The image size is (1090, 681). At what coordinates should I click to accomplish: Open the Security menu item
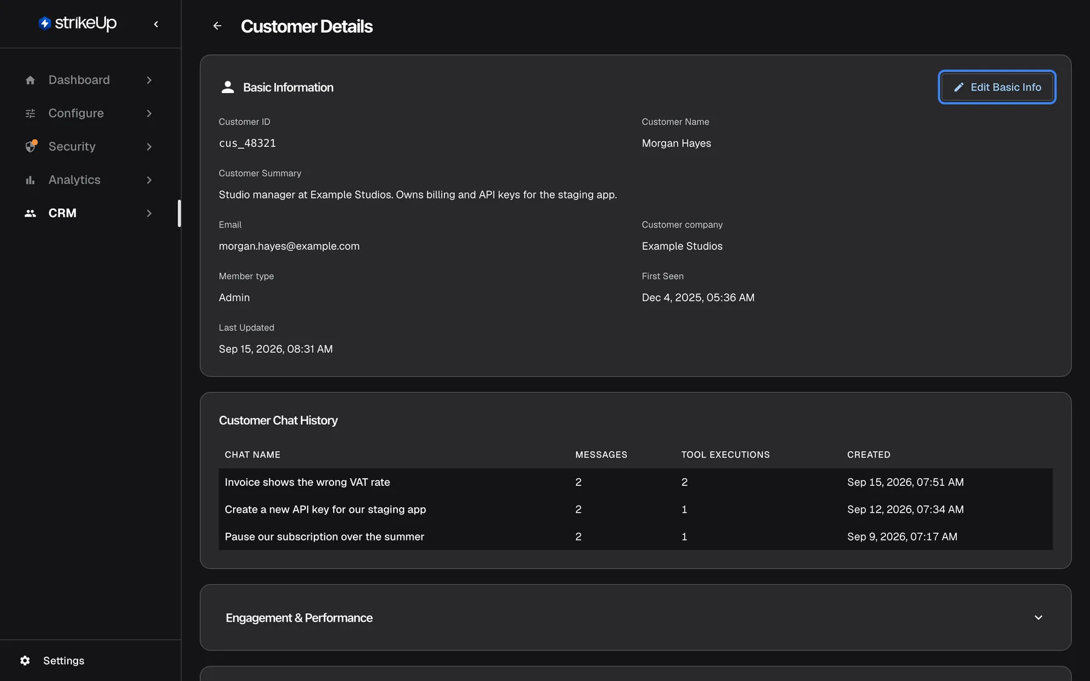point(90,146)
